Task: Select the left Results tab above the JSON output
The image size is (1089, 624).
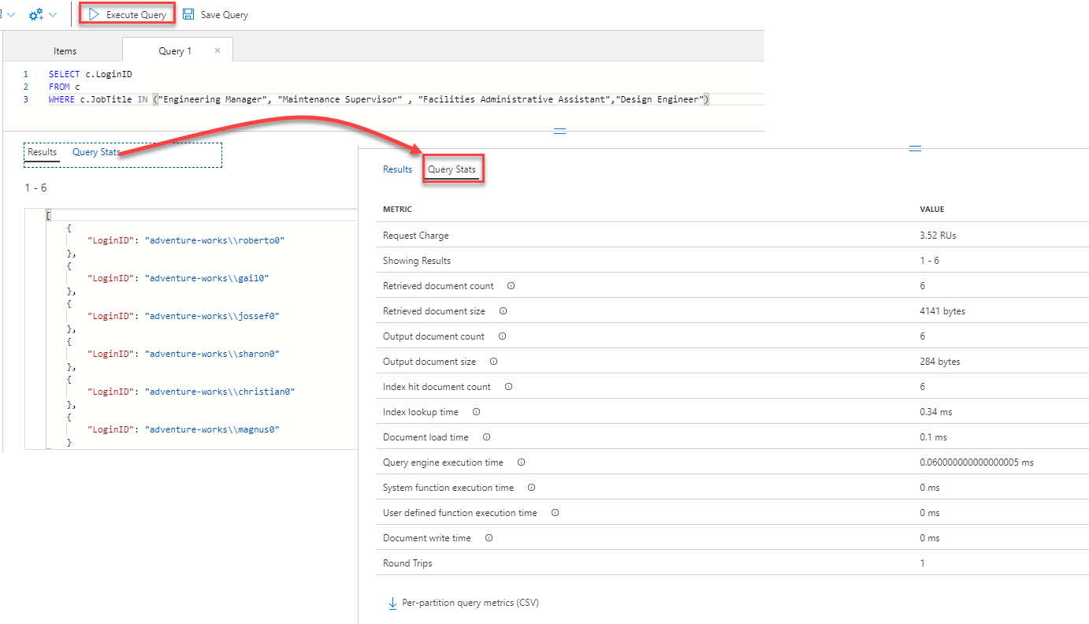Action: click(42, 152)
